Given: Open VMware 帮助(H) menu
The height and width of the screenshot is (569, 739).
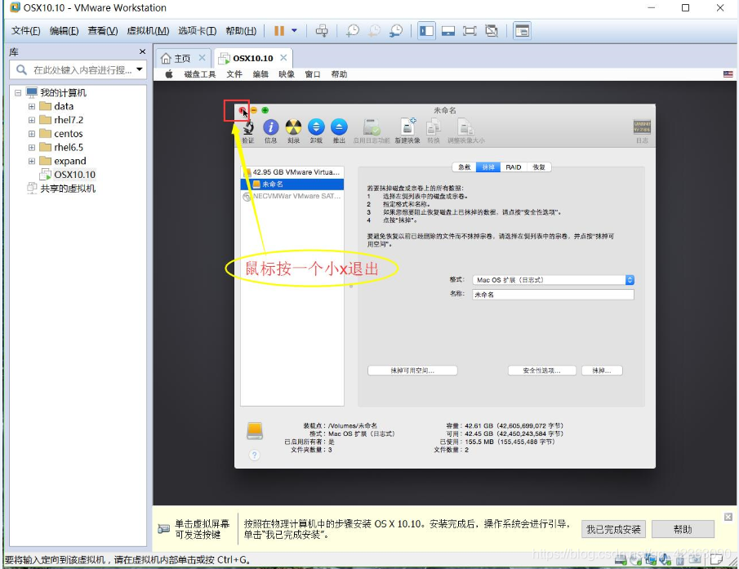Looking at the screenshot, I should pos(241,31).
